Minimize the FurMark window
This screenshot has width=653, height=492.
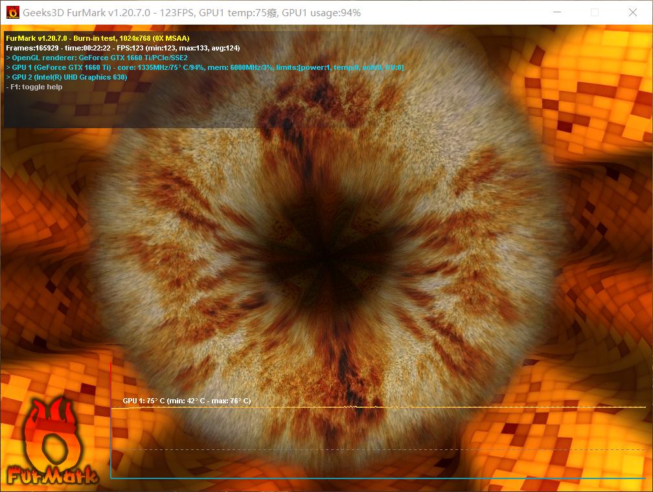pos(557,12)
